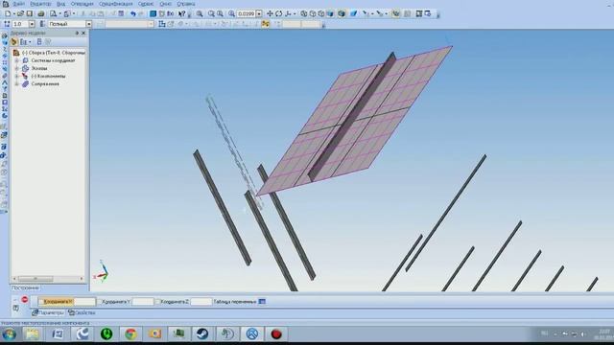Switch to hidden lines removed mode
614x345 pixels.
313,13
